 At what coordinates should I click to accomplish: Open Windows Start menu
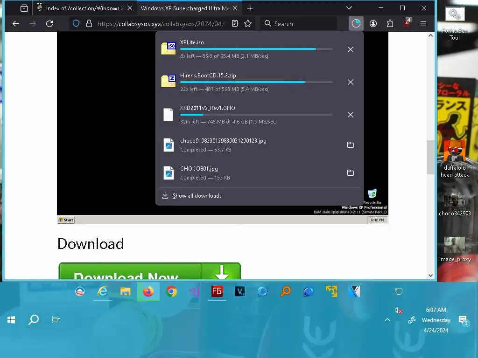click(11, 320)
